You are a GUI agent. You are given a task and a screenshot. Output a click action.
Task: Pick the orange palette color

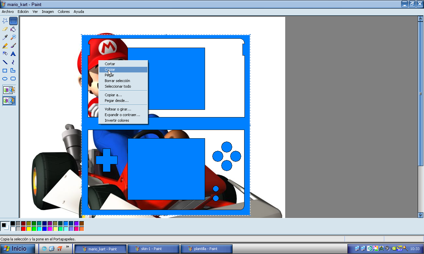click(x=82, y=229)
